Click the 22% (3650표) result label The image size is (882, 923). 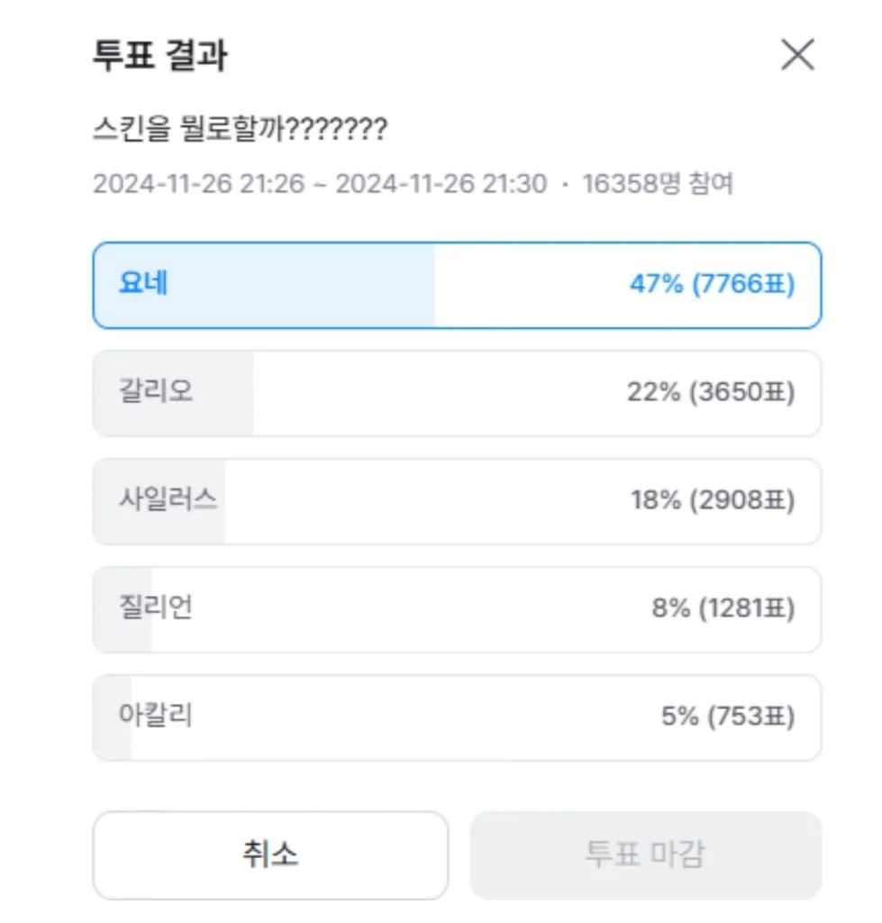coord(711,392)
